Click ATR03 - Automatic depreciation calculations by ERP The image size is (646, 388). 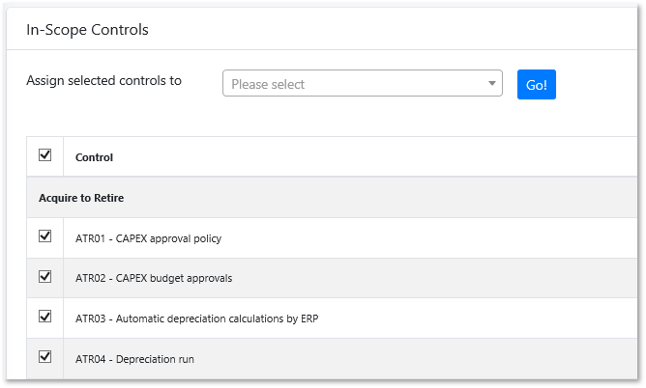click(x=197, y=319)
